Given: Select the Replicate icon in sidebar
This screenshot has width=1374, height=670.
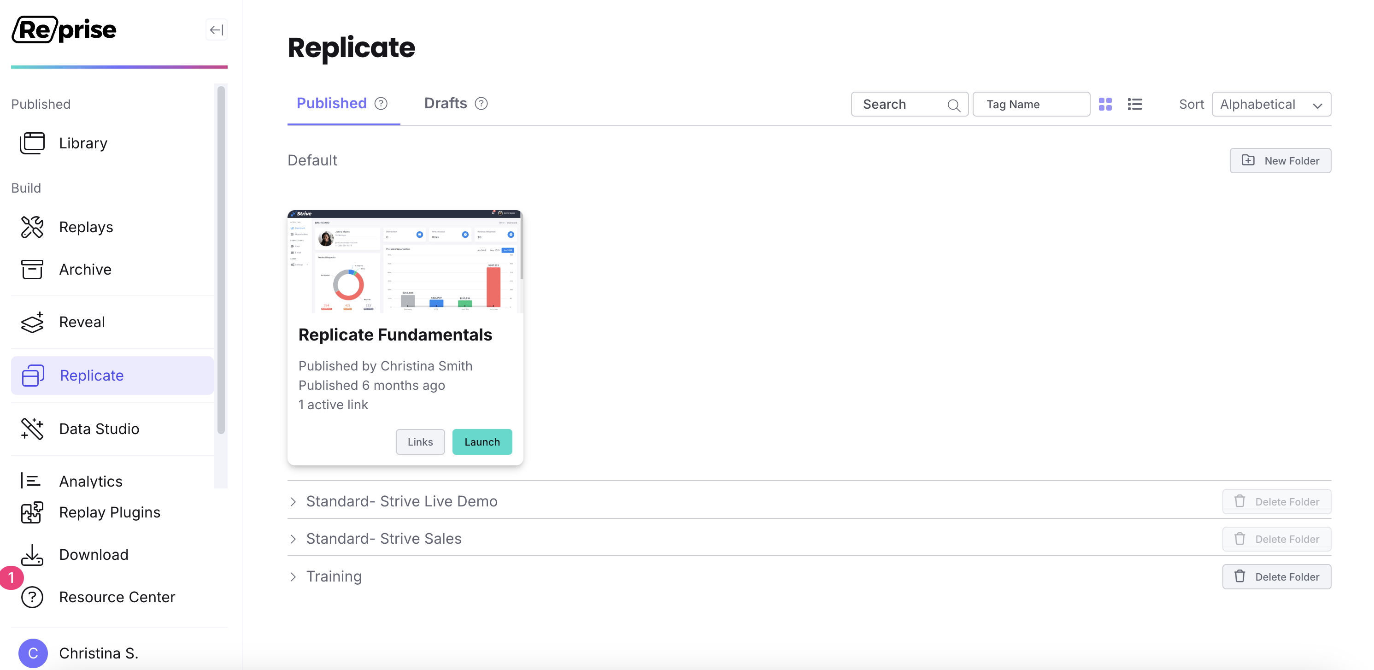Looking at the screenshot, I should pyautogui.click(x=33, y=375).
